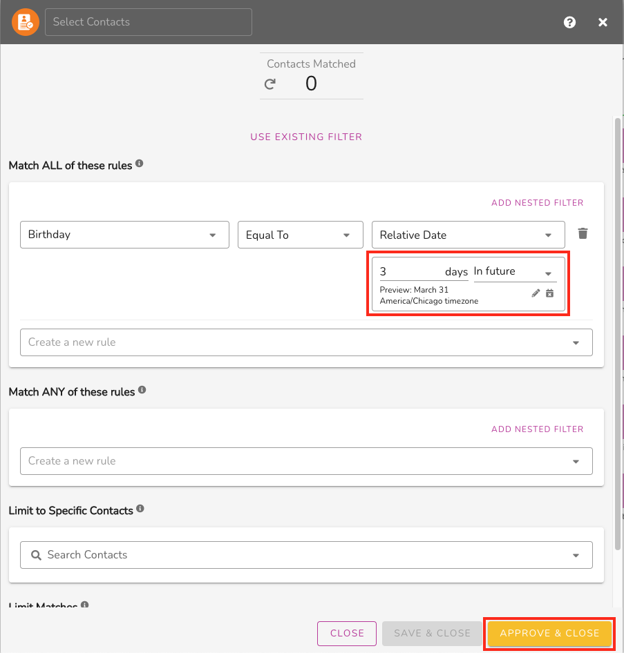
Task: Click info icon beside Match ALL rules
Action: tap(139, 164)
